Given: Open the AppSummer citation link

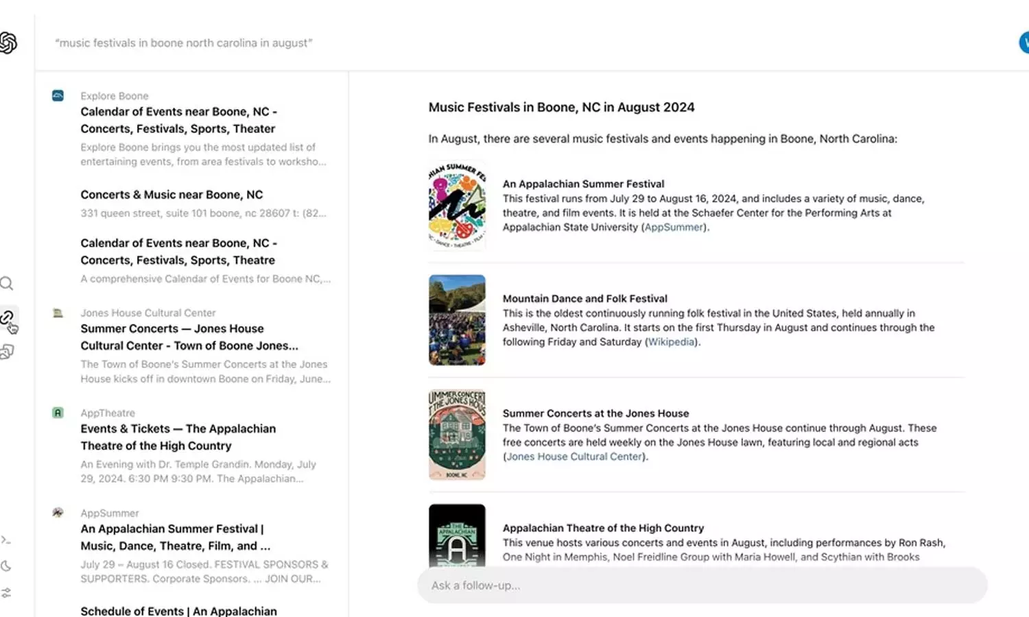Looking at the screenshot, I should pyautogui.click(x=674, y=227).
